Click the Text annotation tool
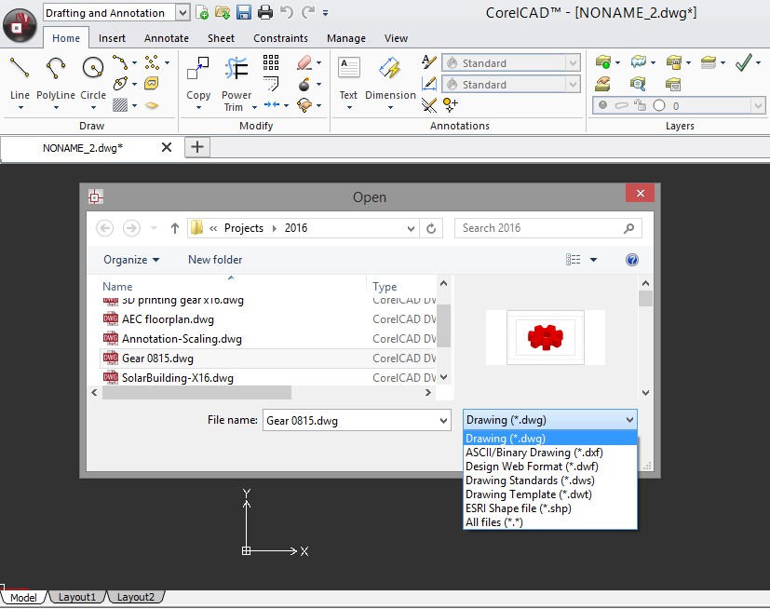Screen dimensions: 770x609 click(x=348, y=69)
